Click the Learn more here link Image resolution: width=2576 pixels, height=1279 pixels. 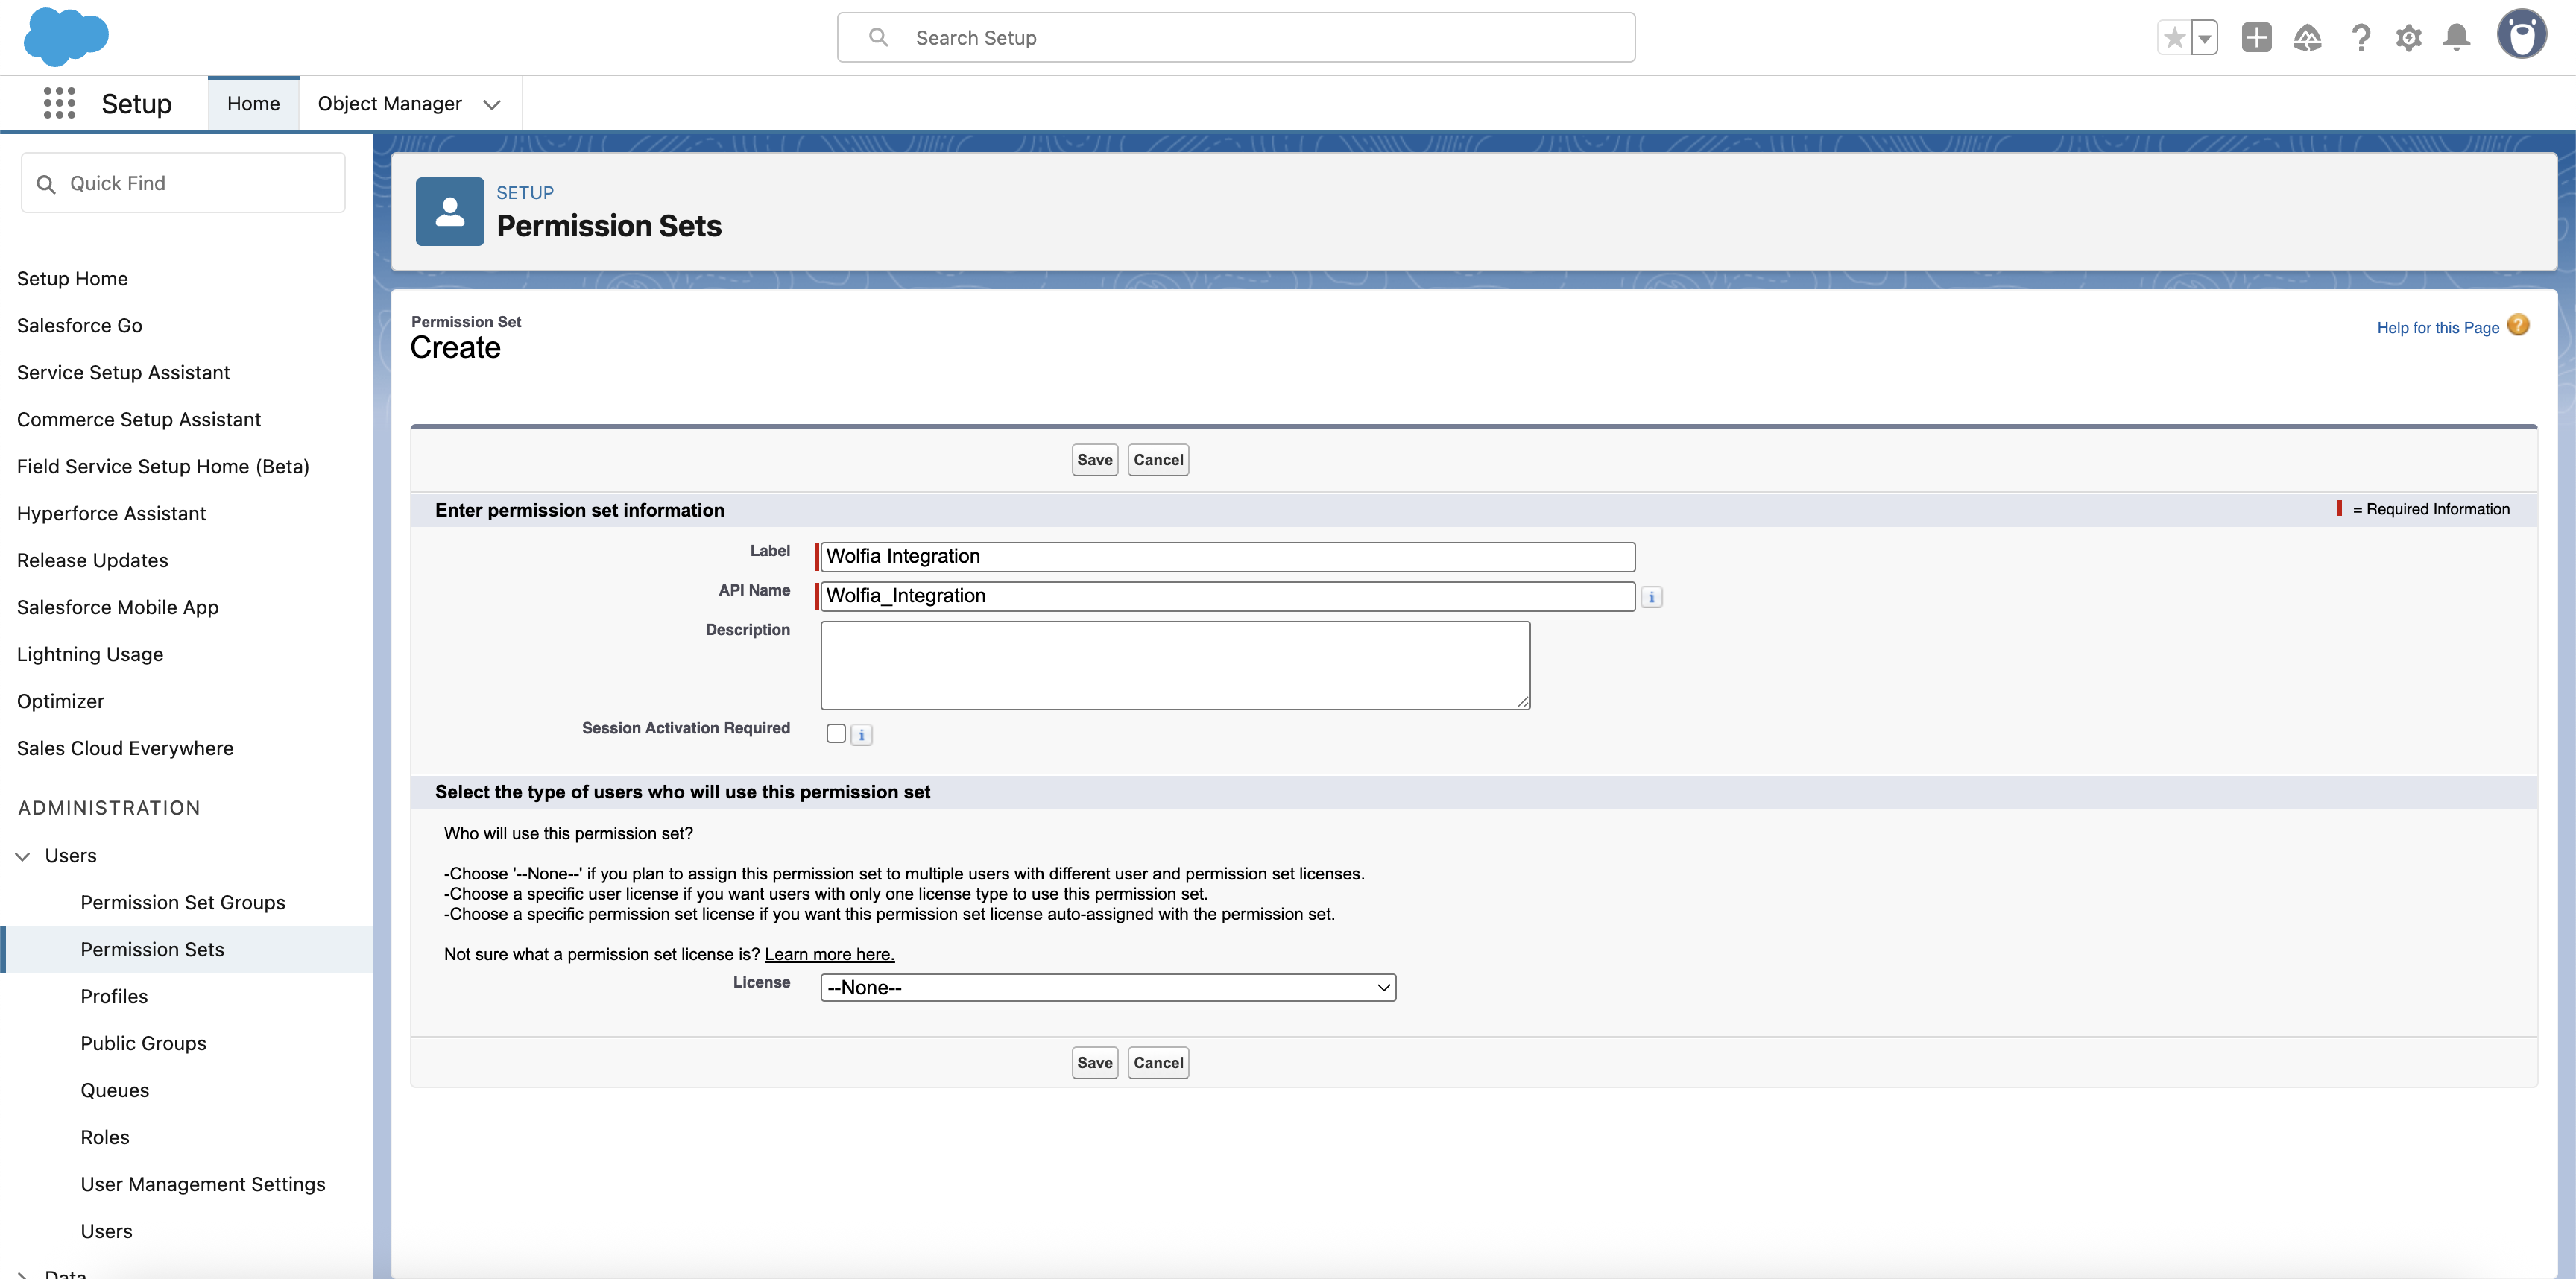coord(829,954)
